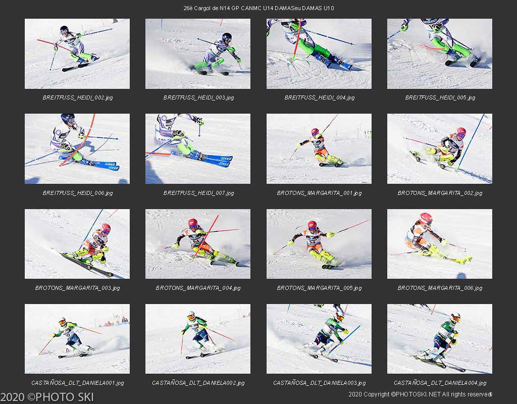Click CASTAÑOSA_DLT_DANIELA002.jpg photo

(198, 339)
